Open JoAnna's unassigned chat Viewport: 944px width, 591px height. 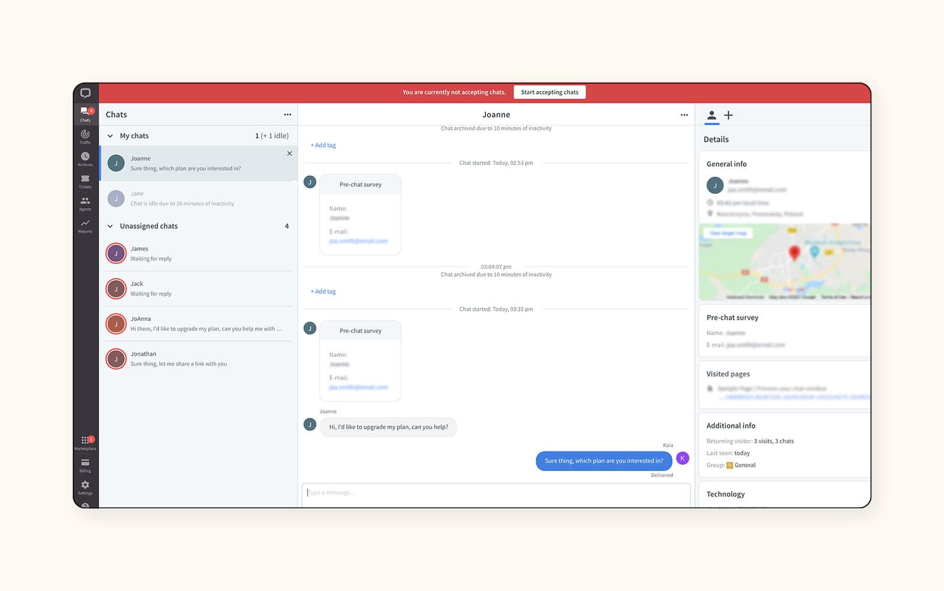coord(199,324)
